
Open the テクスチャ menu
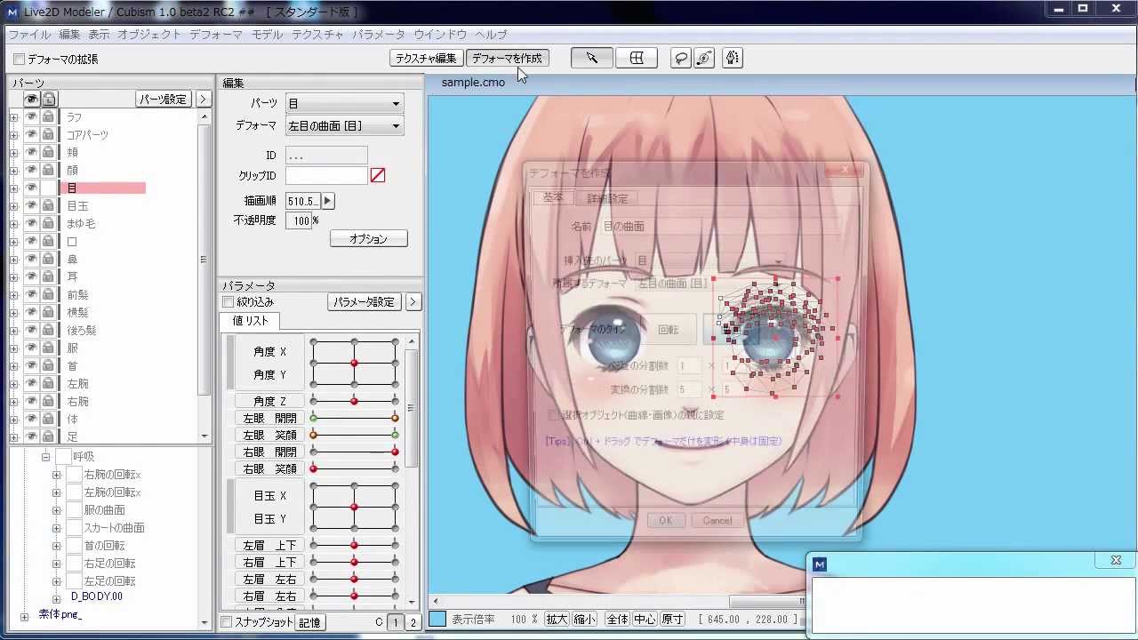pyautogui.click(x=317, y=35)
